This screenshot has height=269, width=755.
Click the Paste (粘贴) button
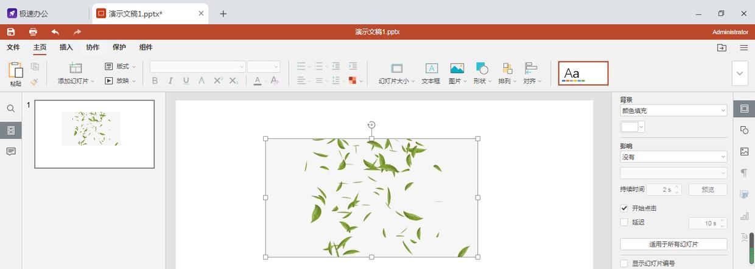point(15,75)
